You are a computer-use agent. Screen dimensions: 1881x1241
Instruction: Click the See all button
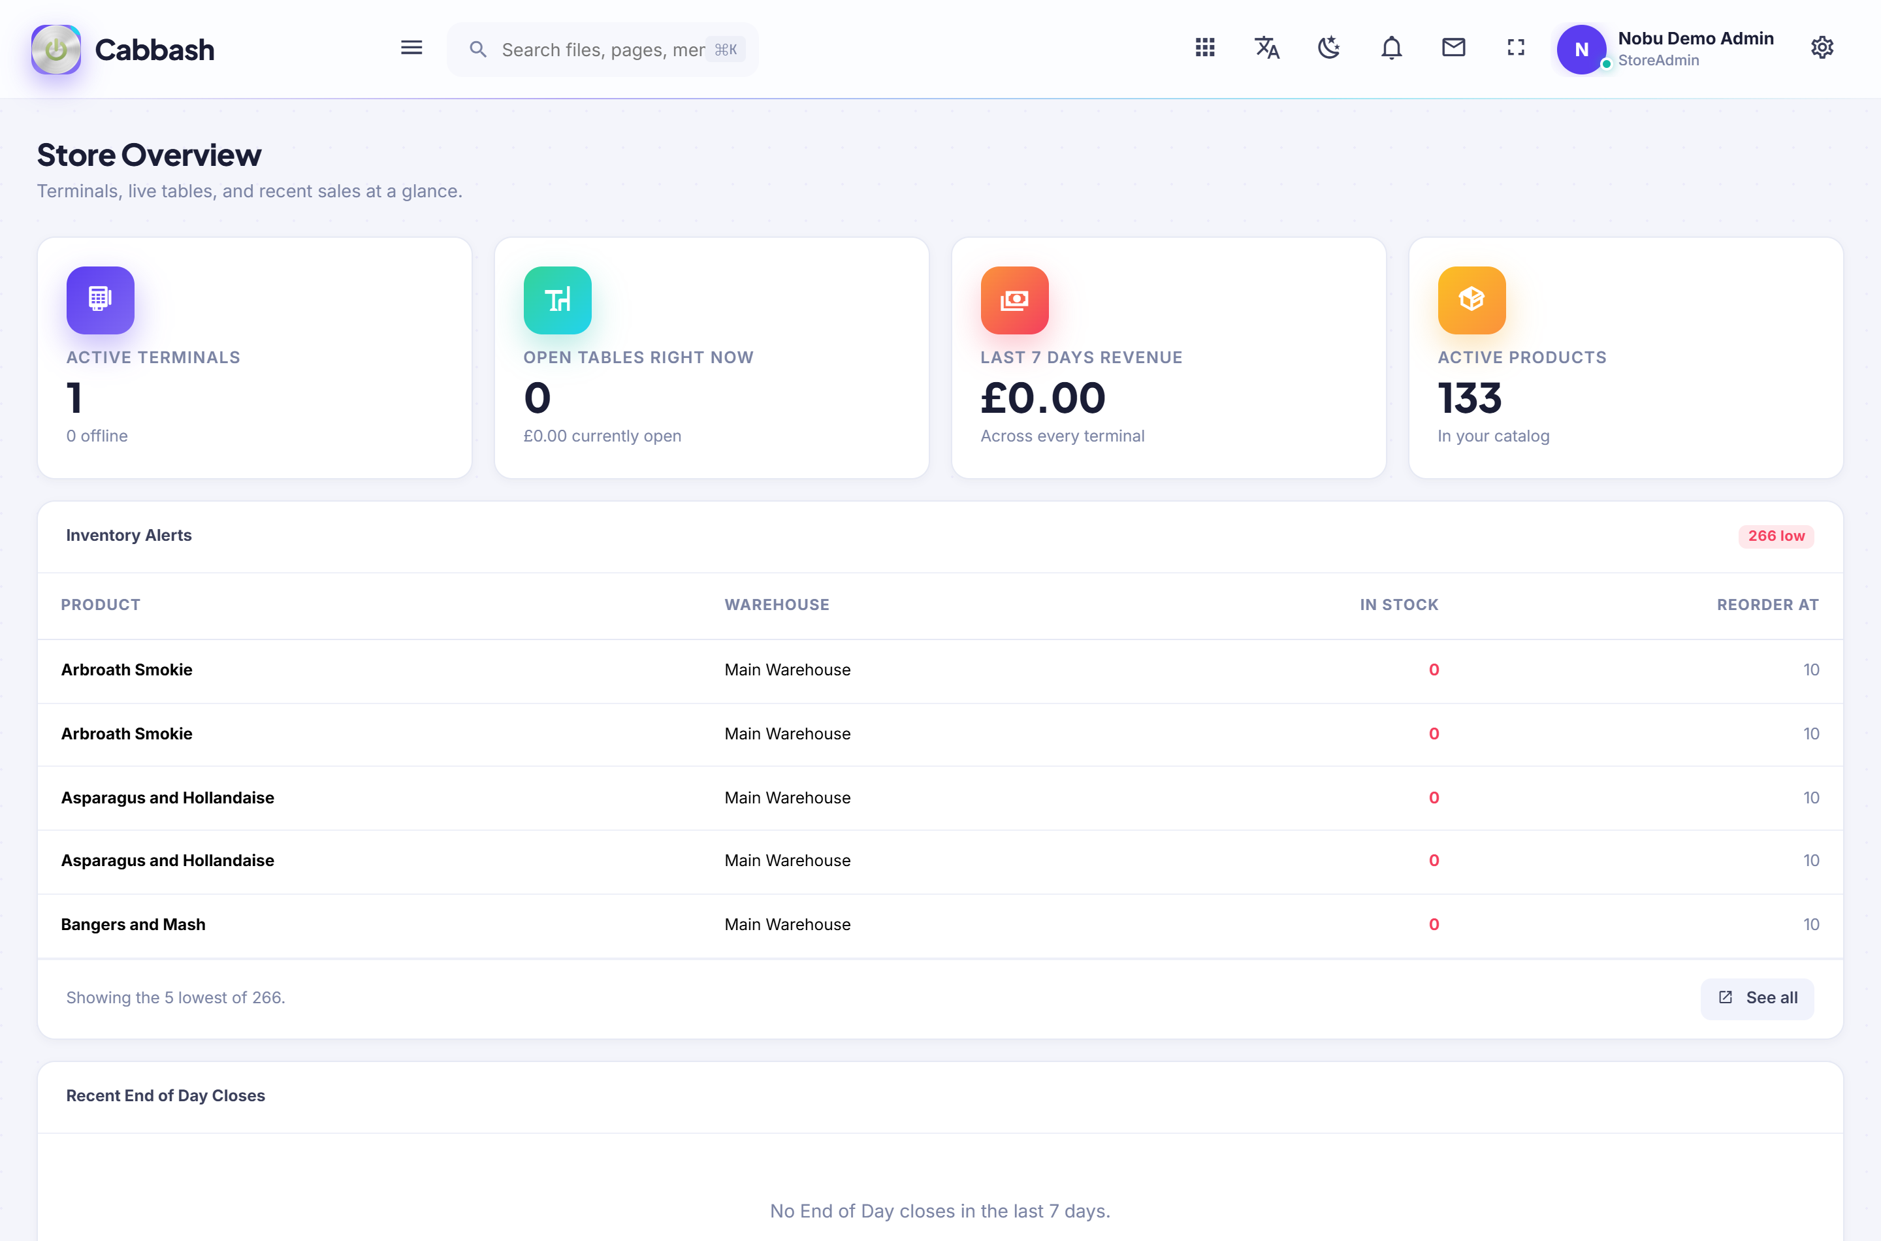[x=1757, y=998]
